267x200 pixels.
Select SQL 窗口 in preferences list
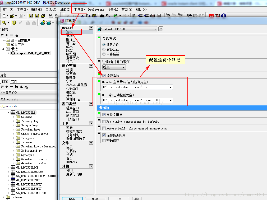(72, 112)
